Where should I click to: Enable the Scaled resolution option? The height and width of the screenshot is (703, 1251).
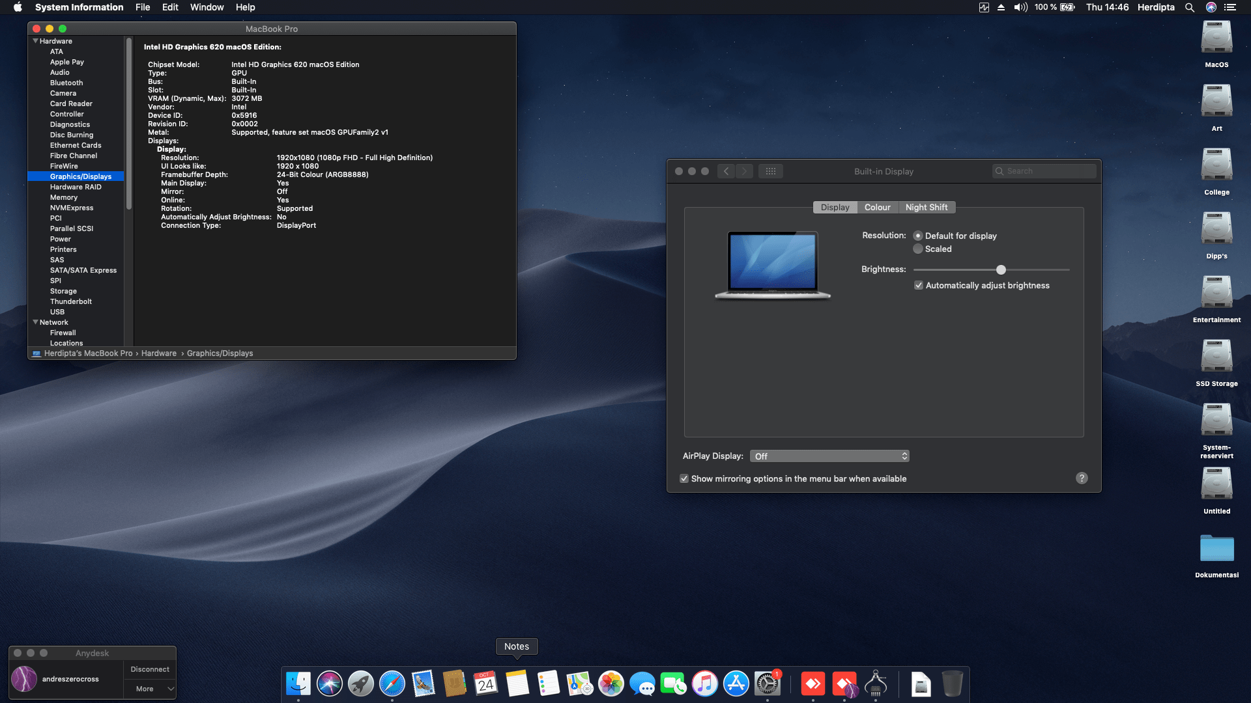[918, 249]
